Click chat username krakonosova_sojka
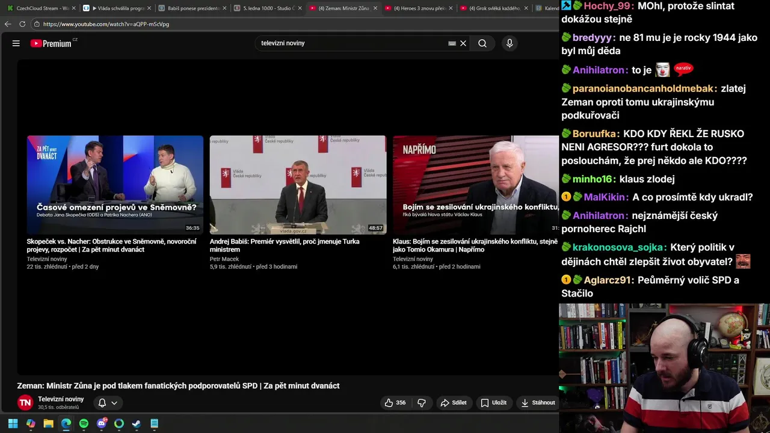The image size is (770, 433). (620, 248)
